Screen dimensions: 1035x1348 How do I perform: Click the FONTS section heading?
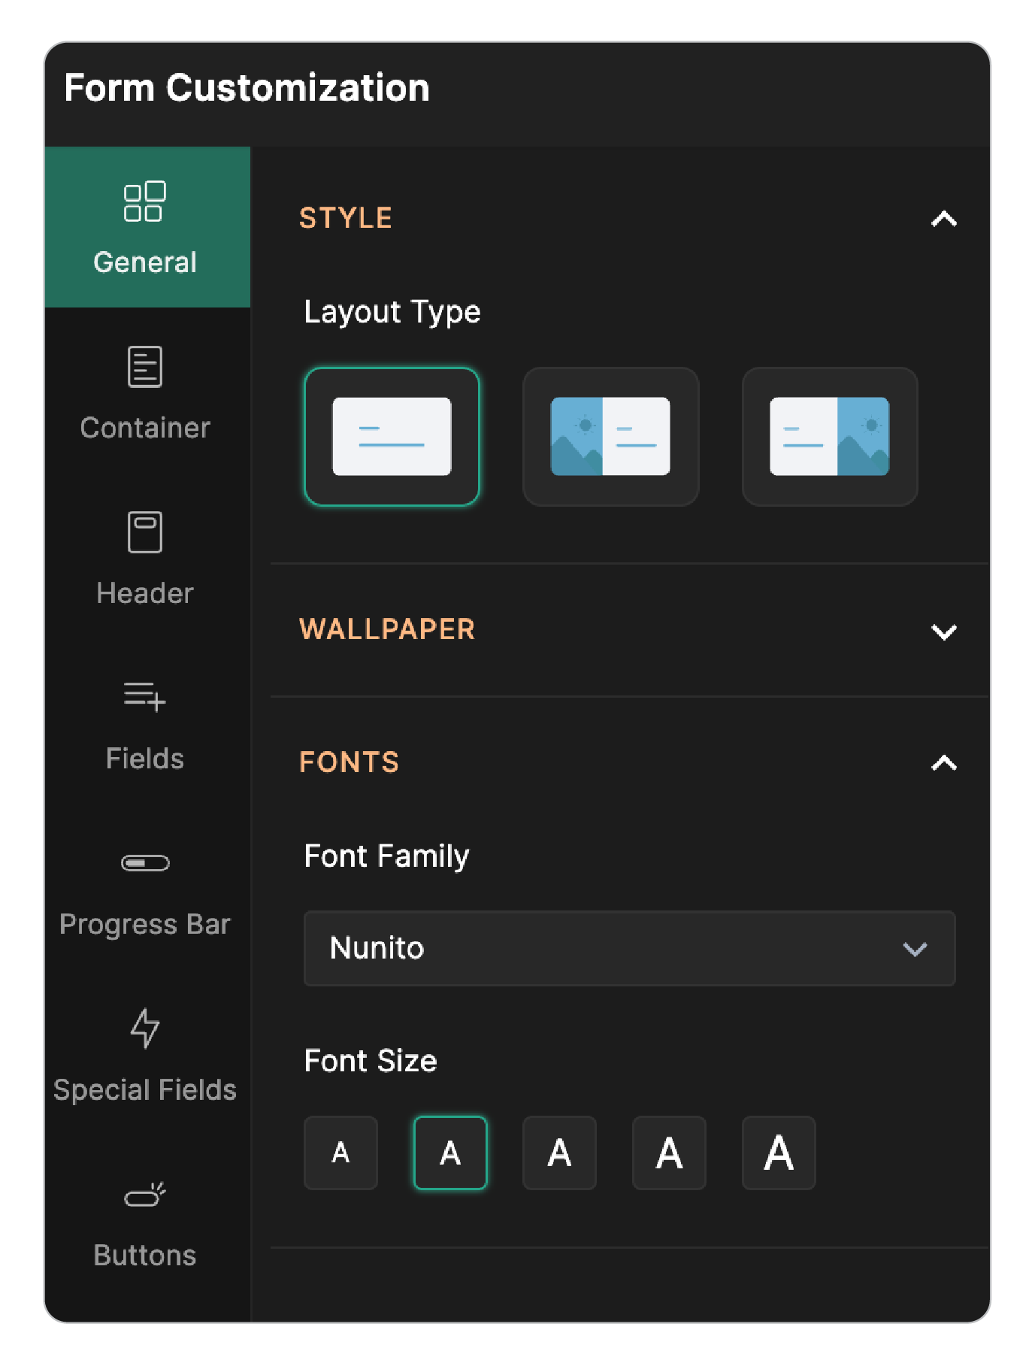[x=349, y=762]
